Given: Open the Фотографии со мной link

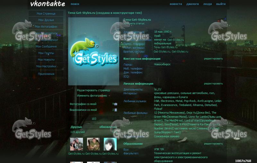Looking at the screenshot, I should pyautogui.click(x=83, y=104).
